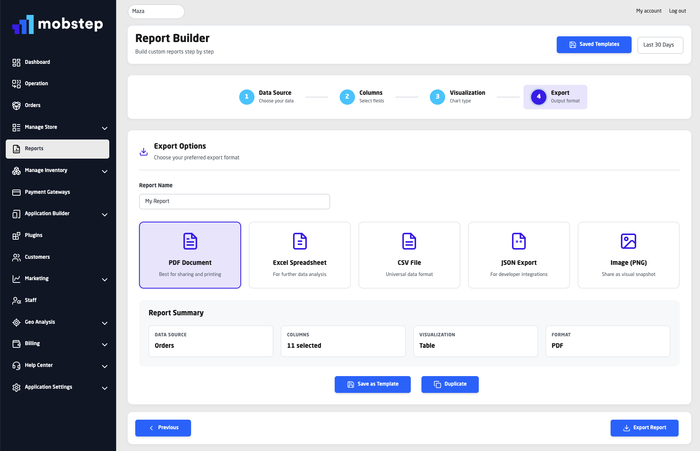Select the Plugins icon in the sidebar
Image resolution: width=700 pixels, height=451 pixels.
pos(16,235)
